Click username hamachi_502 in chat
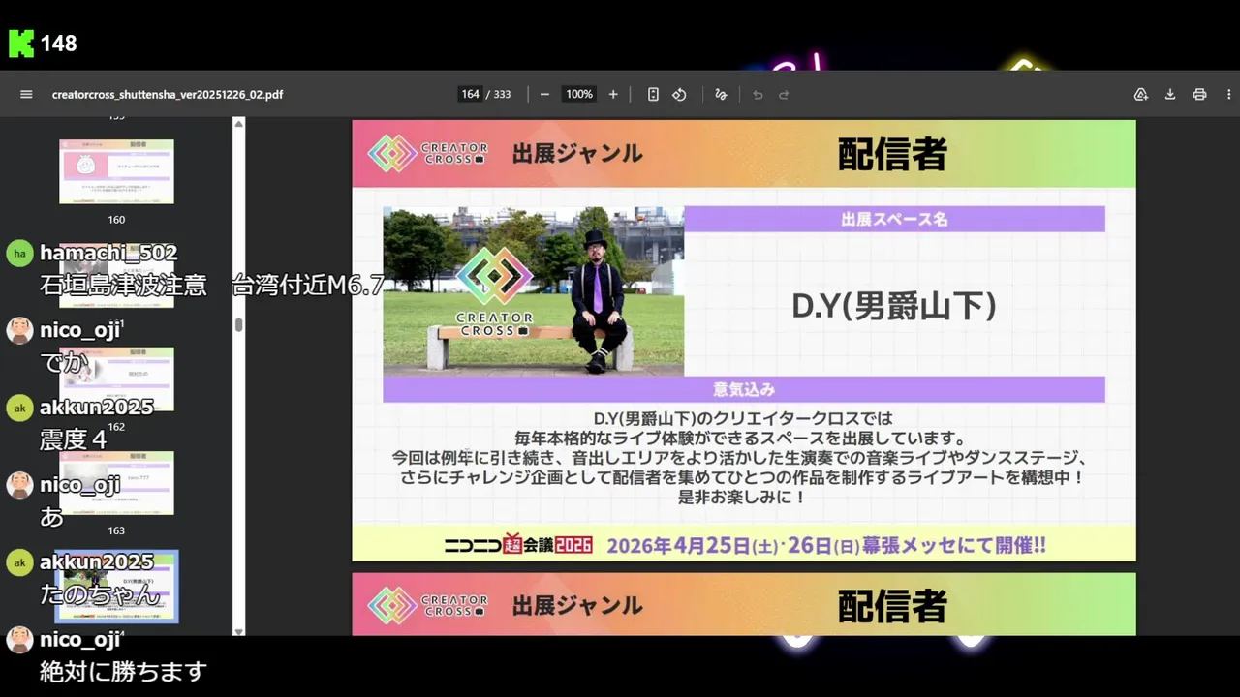Viewport: 1240px width, 697px height. tap(108, 253)
